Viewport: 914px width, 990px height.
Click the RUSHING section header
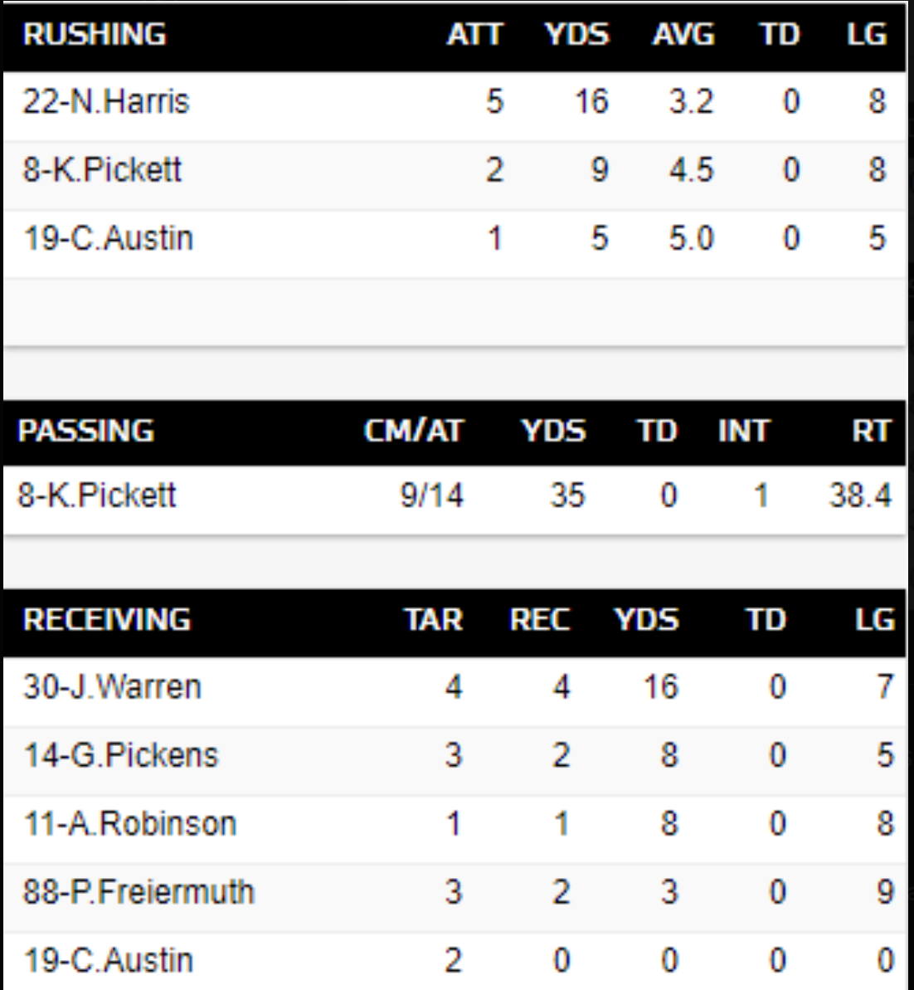[x=95, y=35]
